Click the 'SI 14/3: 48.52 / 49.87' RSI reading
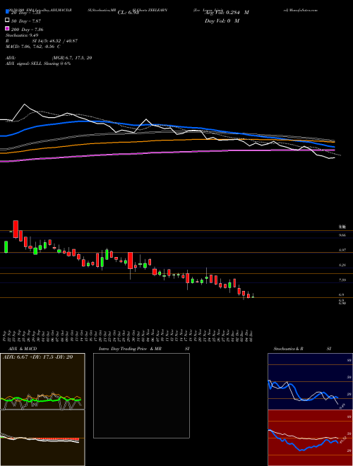This screenshot has height=466, width=353. click(x=55, y=41)
